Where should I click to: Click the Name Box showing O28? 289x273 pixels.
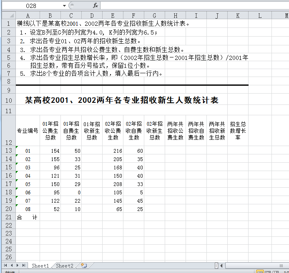coord(32,6)
